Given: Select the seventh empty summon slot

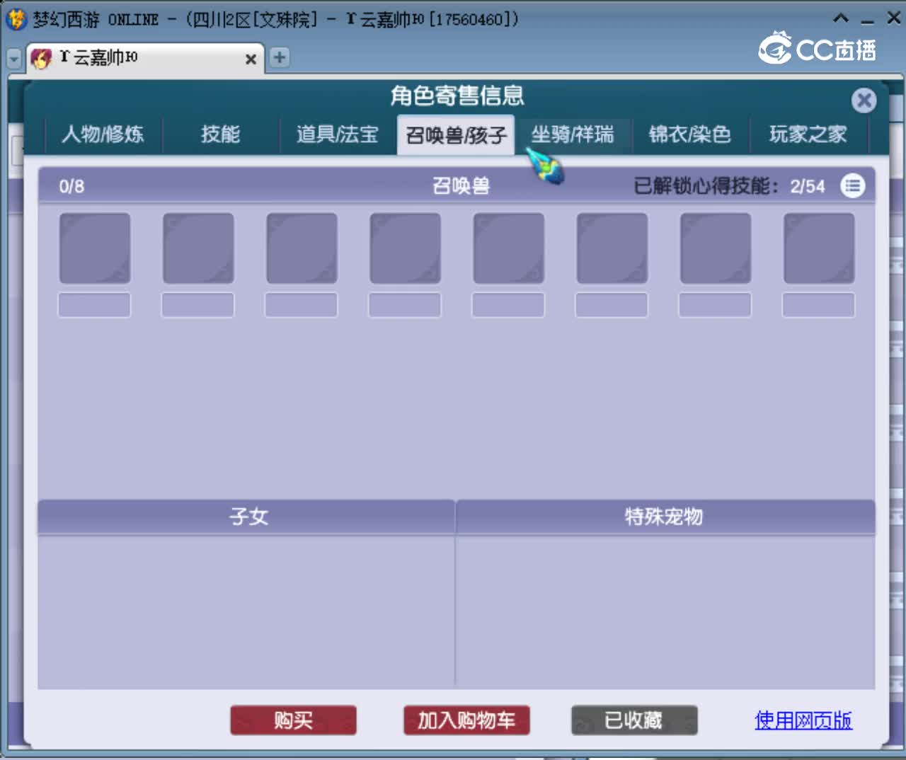Looking at the screenshot, I should (716, 248).
